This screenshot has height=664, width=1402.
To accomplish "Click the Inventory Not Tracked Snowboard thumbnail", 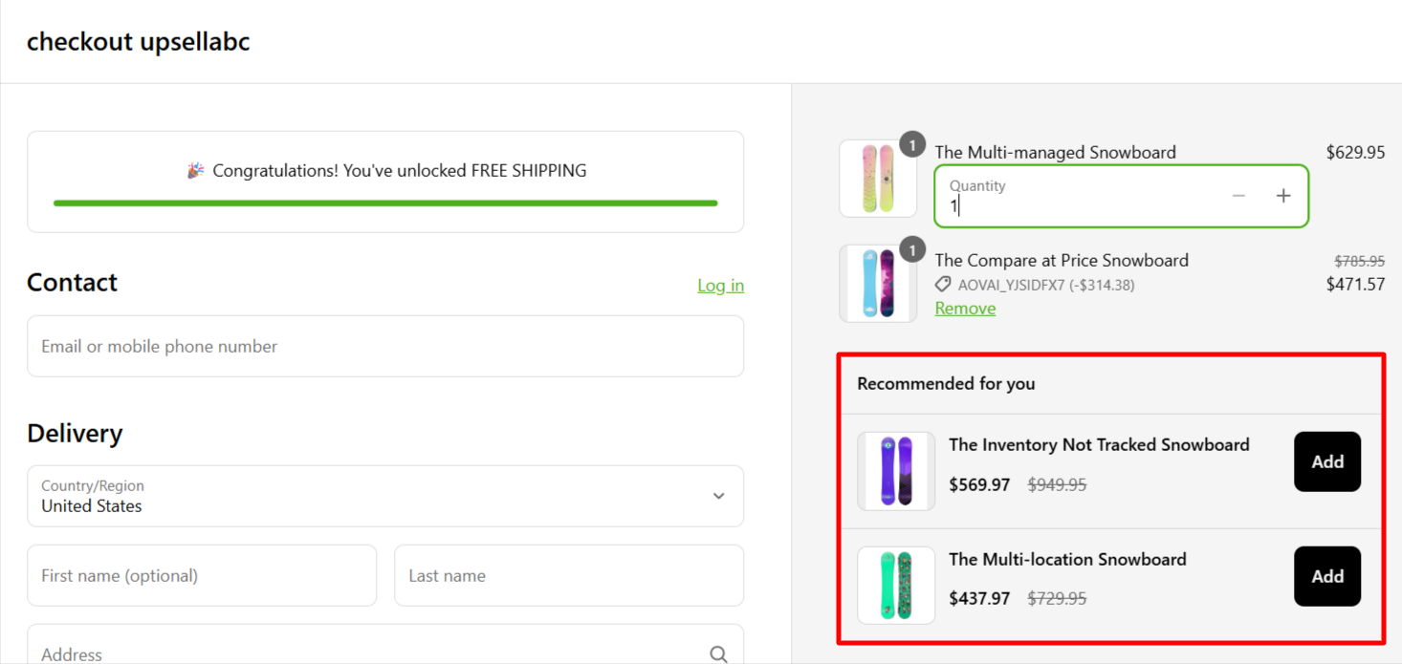I will (896, 471).
